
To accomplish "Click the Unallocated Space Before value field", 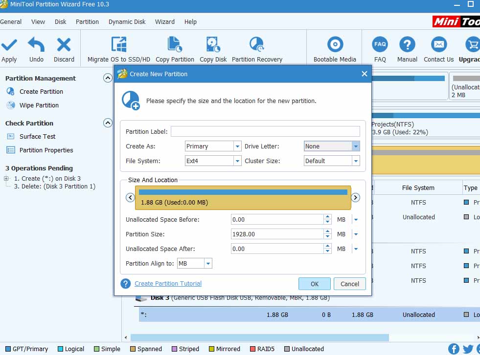I will [277, 220].
